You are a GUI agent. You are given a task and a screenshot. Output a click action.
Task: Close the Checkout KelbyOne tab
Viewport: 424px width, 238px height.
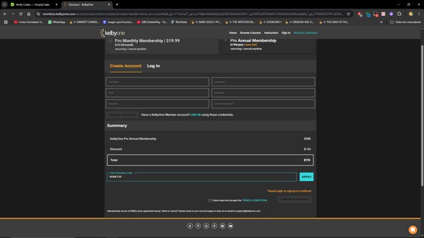click(109, 5)
